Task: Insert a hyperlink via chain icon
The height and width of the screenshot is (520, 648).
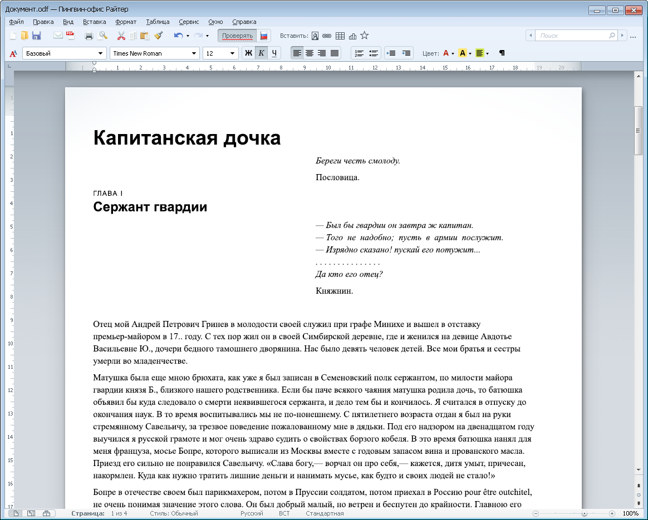Action: click(x=327, y=36)
